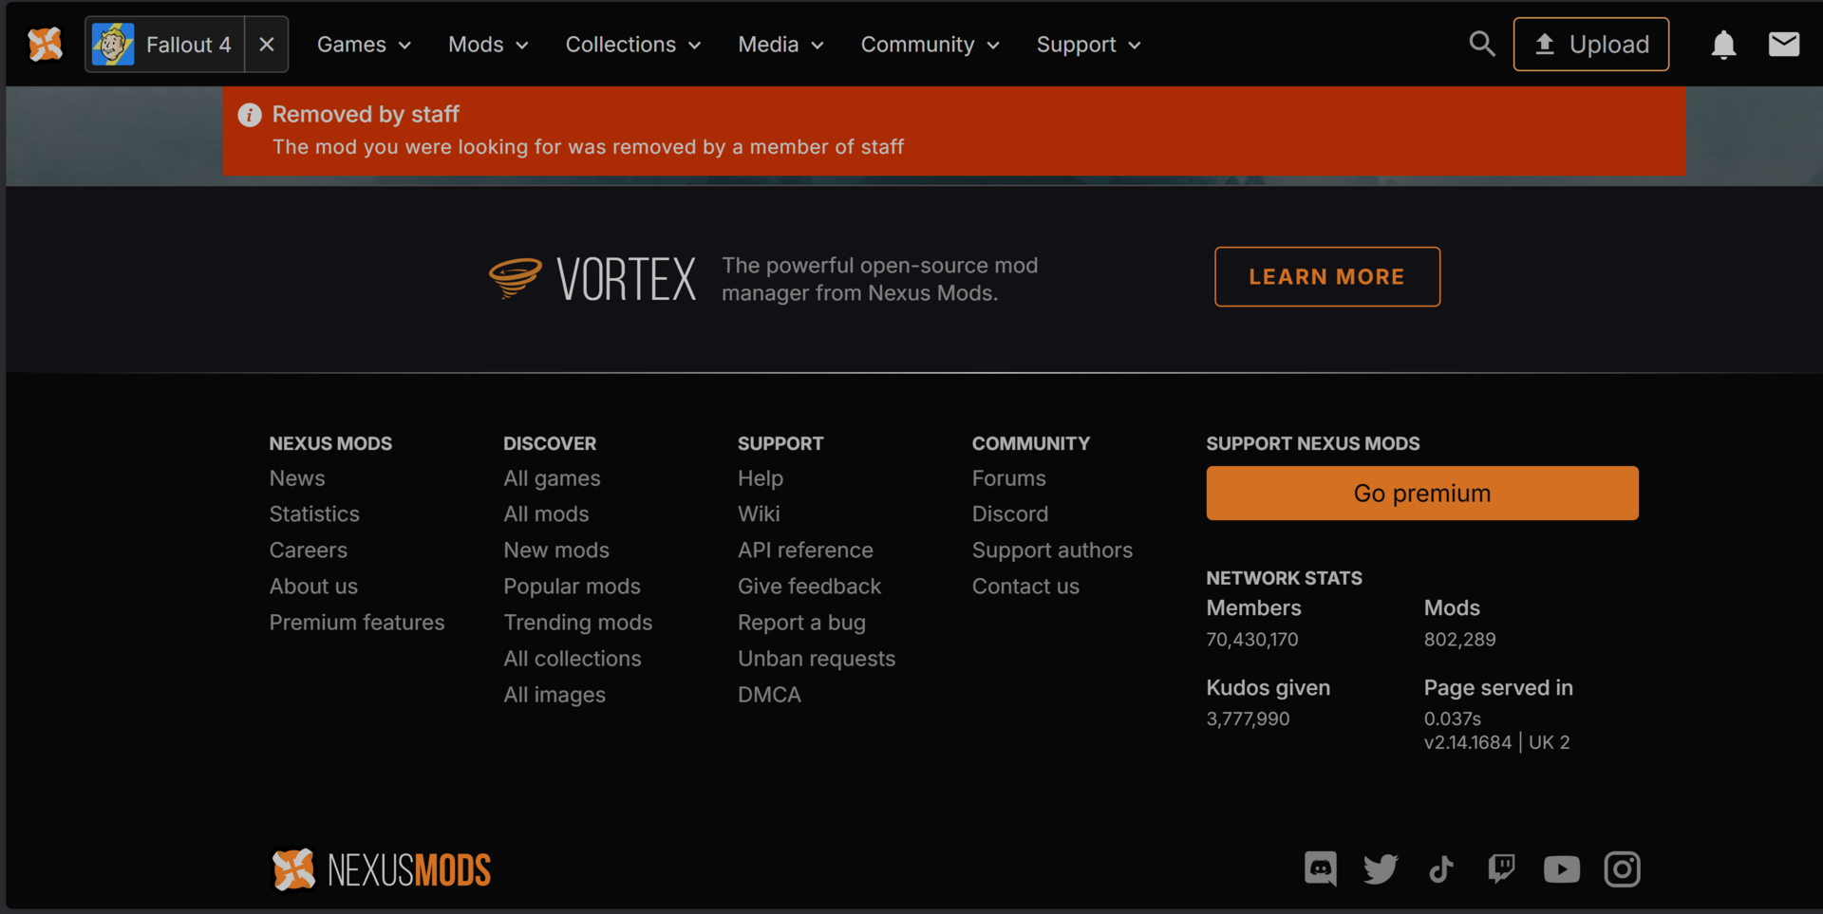
Task: Expand the Mods dropdown menu
Action: click(488, 45)
